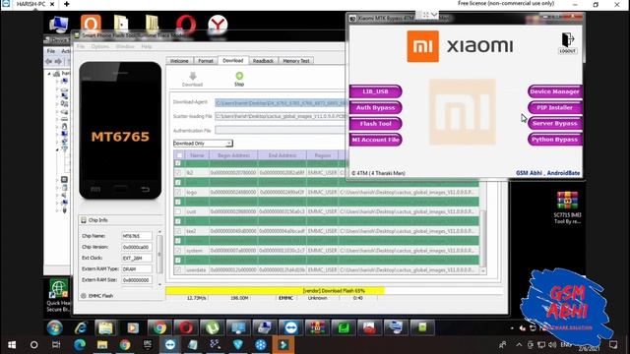Click the LOGOUT door icon in Xiaomi tool
This screenshot has height=354, width=630.
tap(567, 40)
